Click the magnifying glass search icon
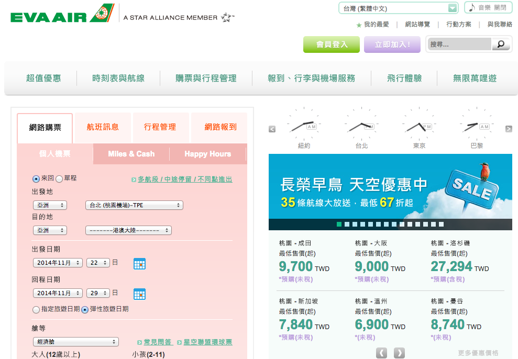Image resolution: width=518 pixels, height=359 pixels. click(501, 44)
